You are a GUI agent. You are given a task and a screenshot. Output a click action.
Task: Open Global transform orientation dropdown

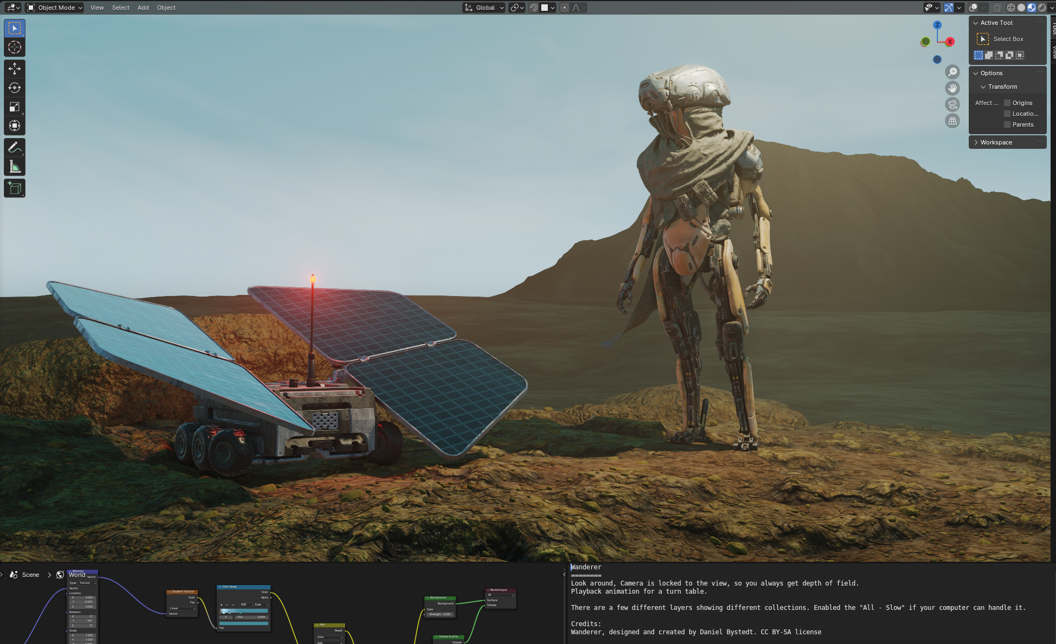484,8
